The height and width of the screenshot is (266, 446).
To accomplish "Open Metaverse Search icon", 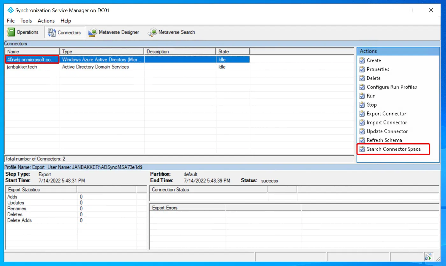I will click(152, 32).
